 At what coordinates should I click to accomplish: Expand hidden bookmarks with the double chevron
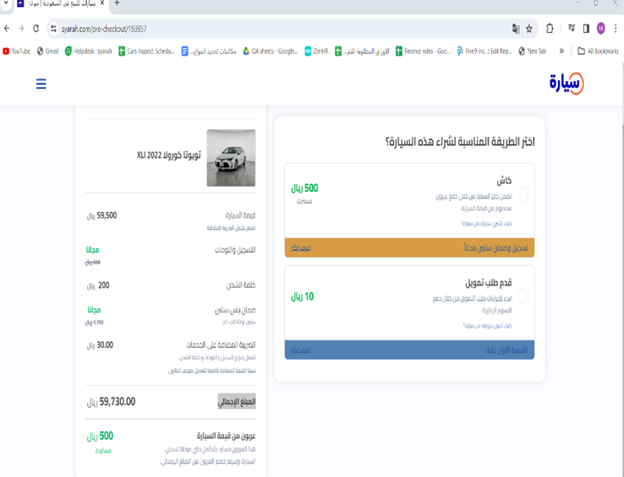click(x=561, y=51)
